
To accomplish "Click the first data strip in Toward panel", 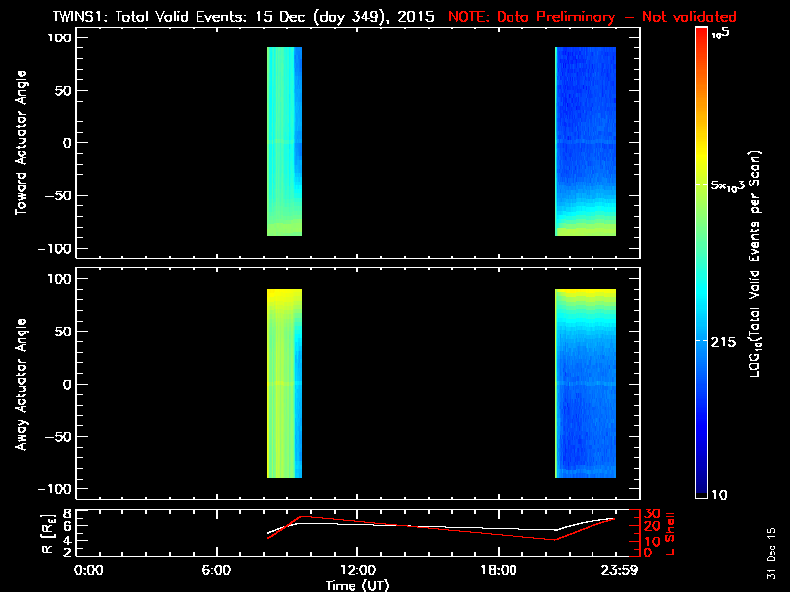I will click(284, 141).
